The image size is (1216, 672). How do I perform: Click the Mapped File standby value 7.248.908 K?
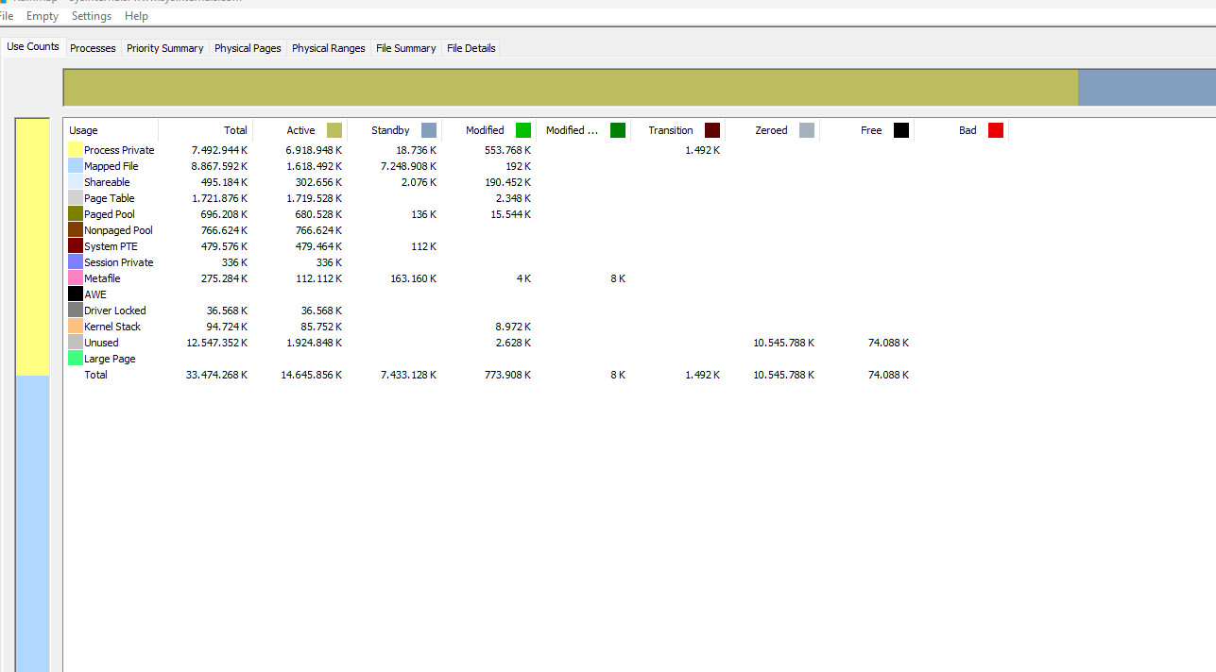pyautogui.click(x=409, y=166)
